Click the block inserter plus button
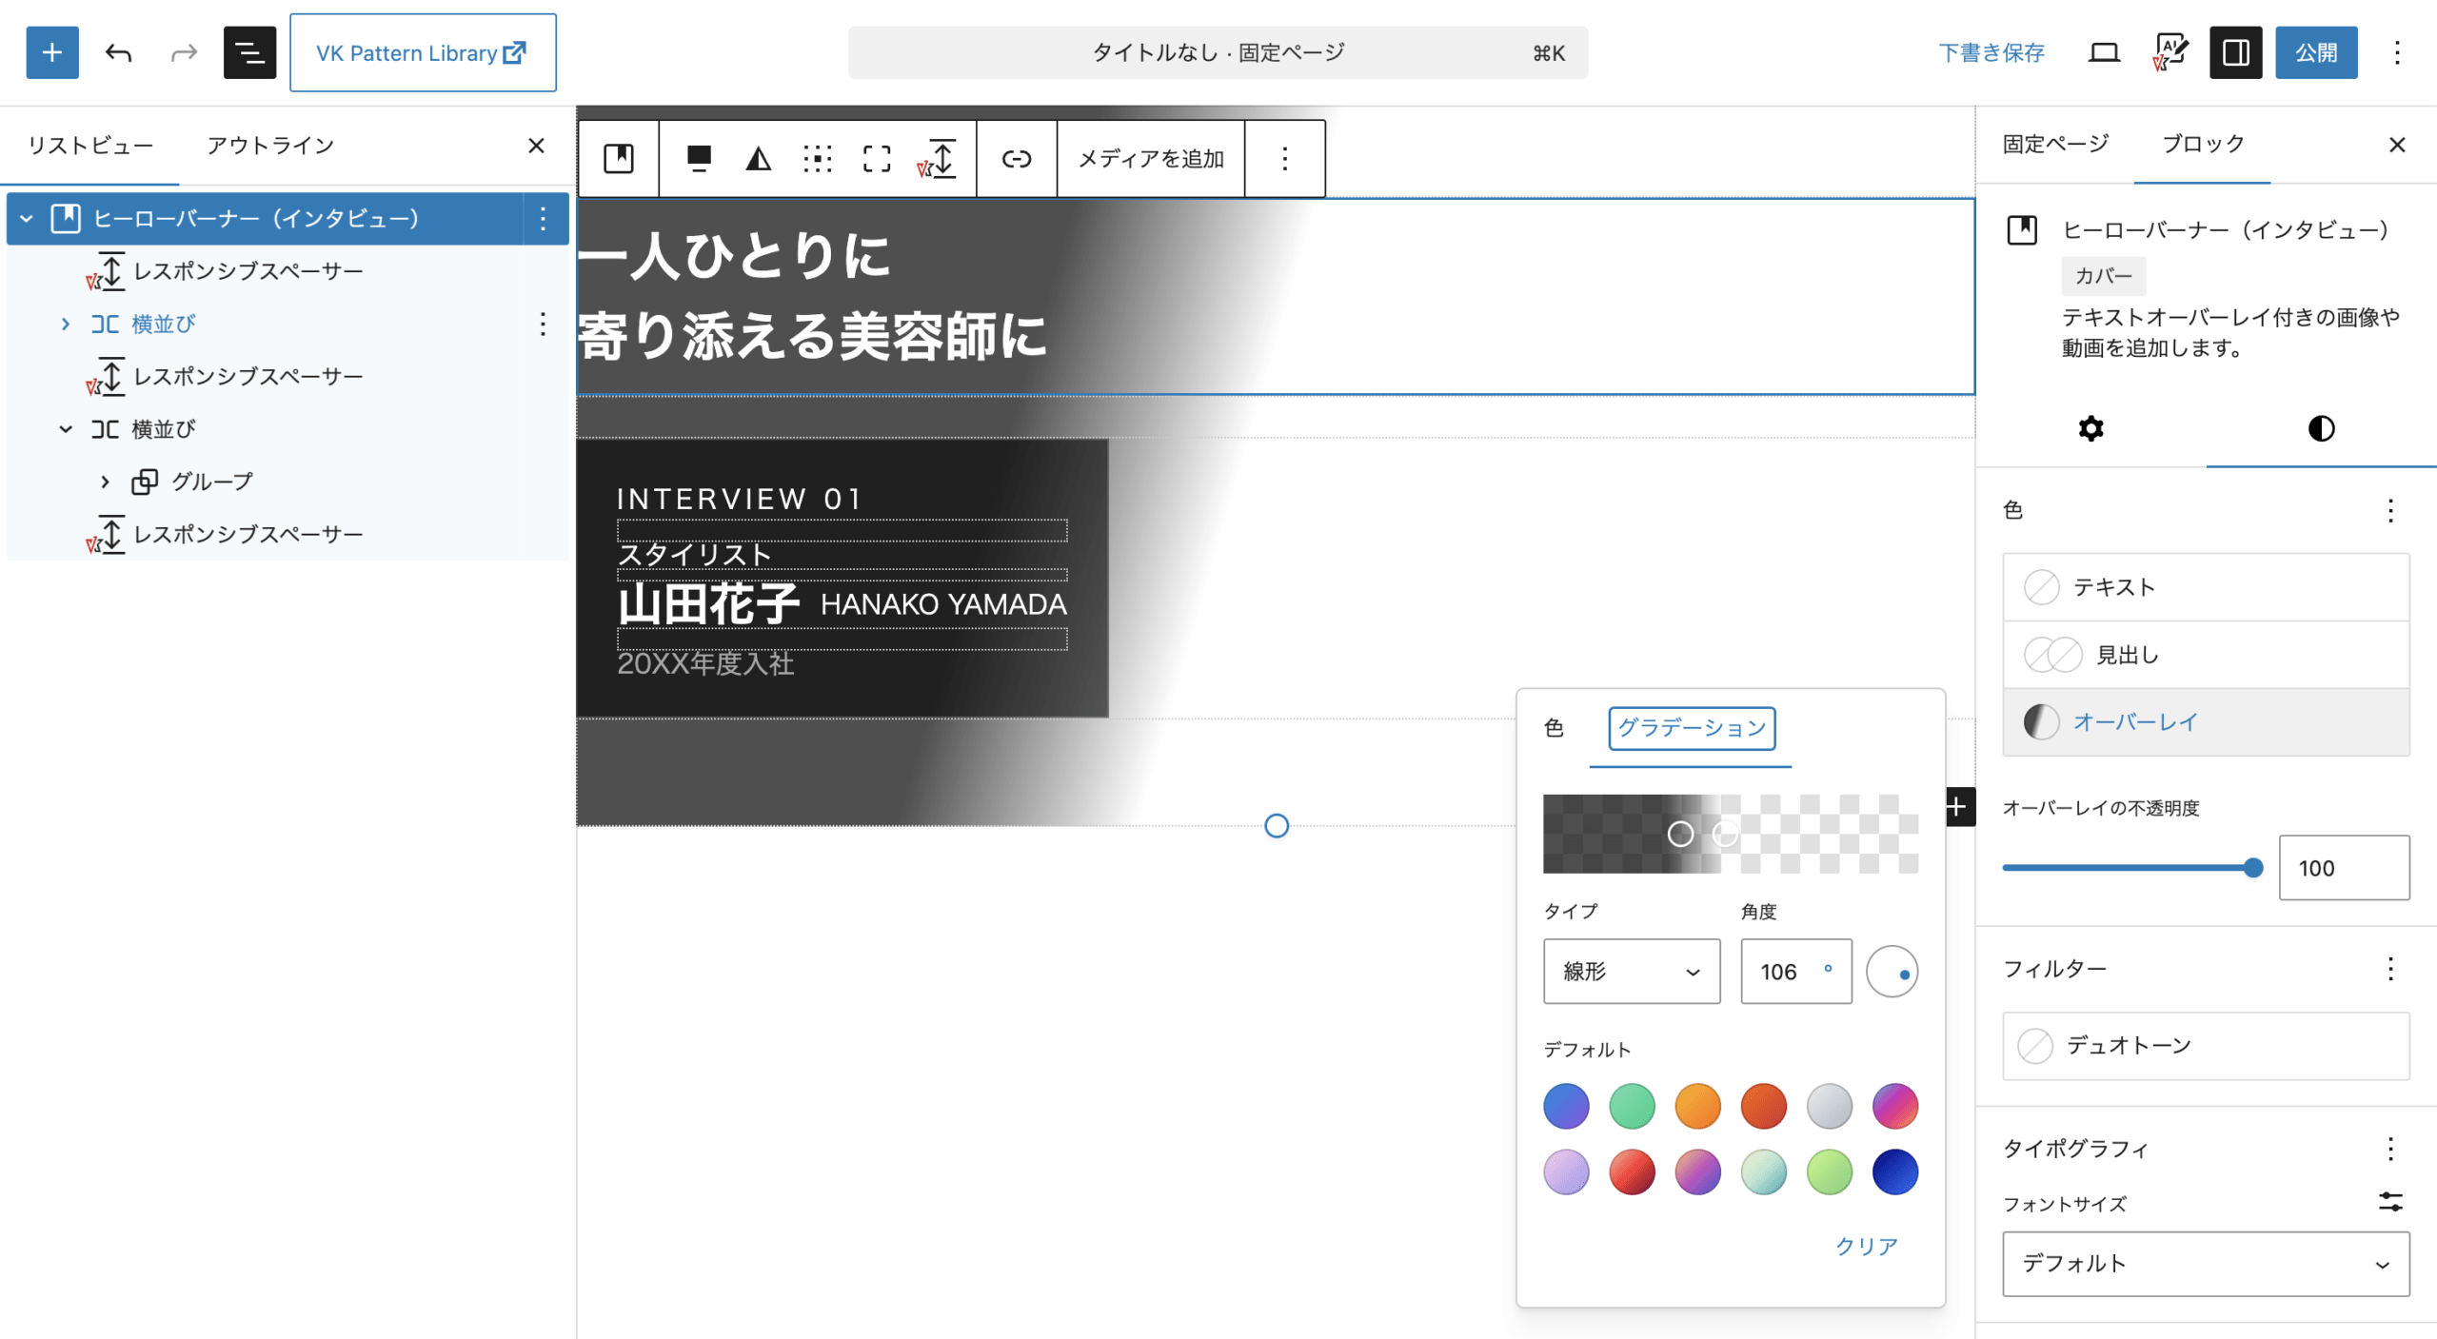2437x1339 pixels. coord(52,52)
